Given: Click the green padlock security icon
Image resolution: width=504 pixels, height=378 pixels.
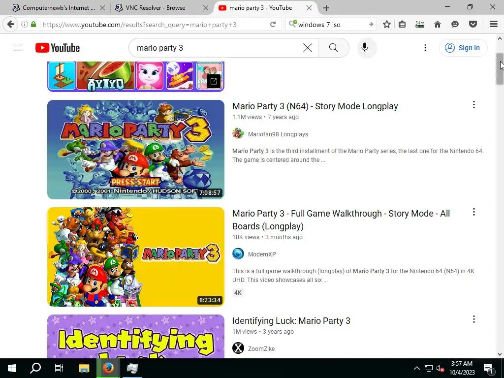Looking at the screenshot, I should (33, 24).
